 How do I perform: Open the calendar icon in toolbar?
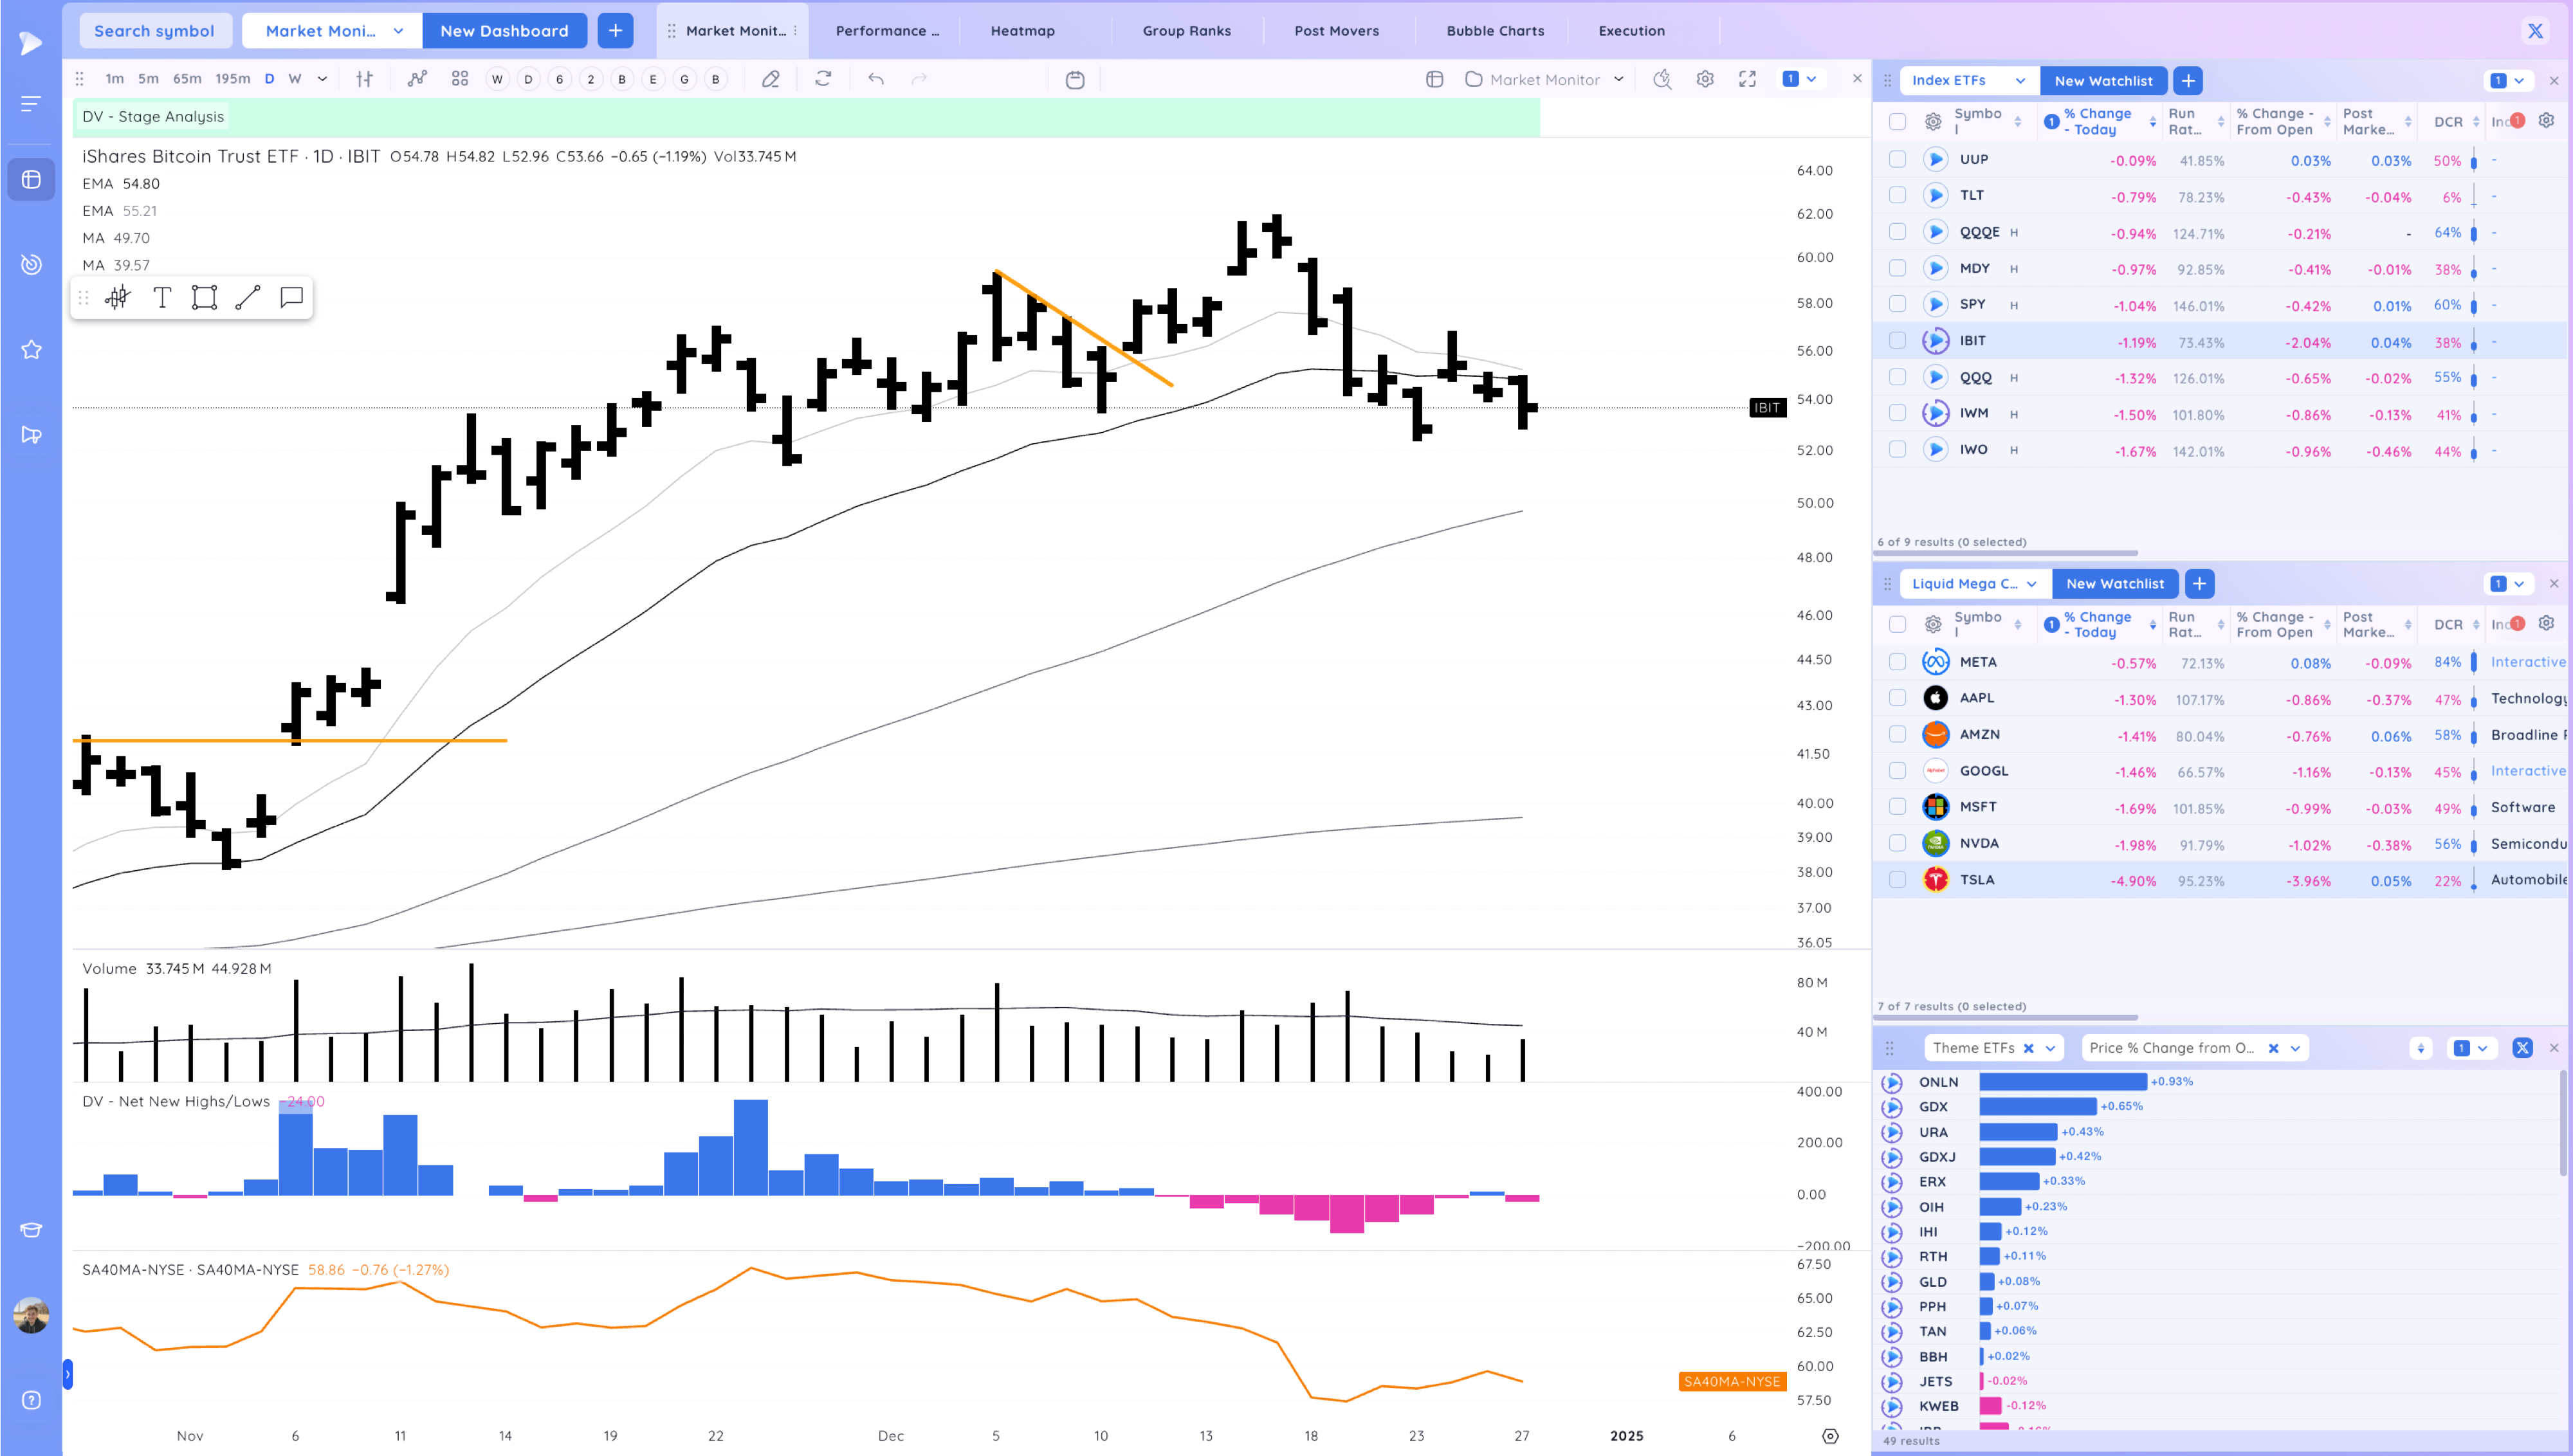click(1075, 80)
